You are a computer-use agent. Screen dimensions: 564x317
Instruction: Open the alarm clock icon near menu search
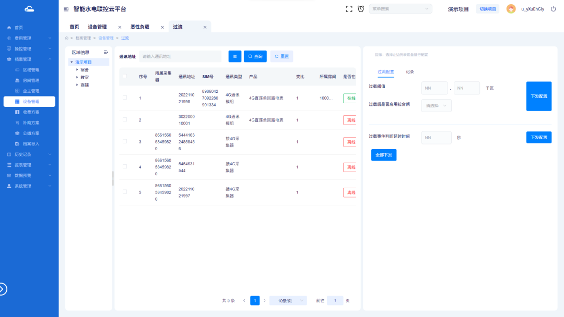361,8
